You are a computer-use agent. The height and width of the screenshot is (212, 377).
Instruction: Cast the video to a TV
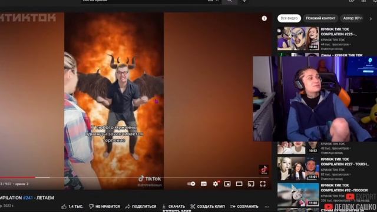[251, 184]
